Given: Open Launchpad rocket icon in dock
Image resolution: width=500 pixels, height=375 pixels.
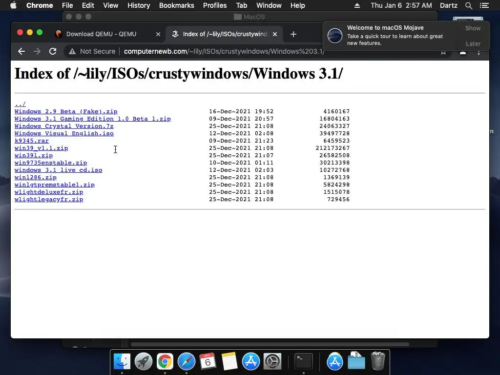Looking at the screenshot, I should (144, 361).
